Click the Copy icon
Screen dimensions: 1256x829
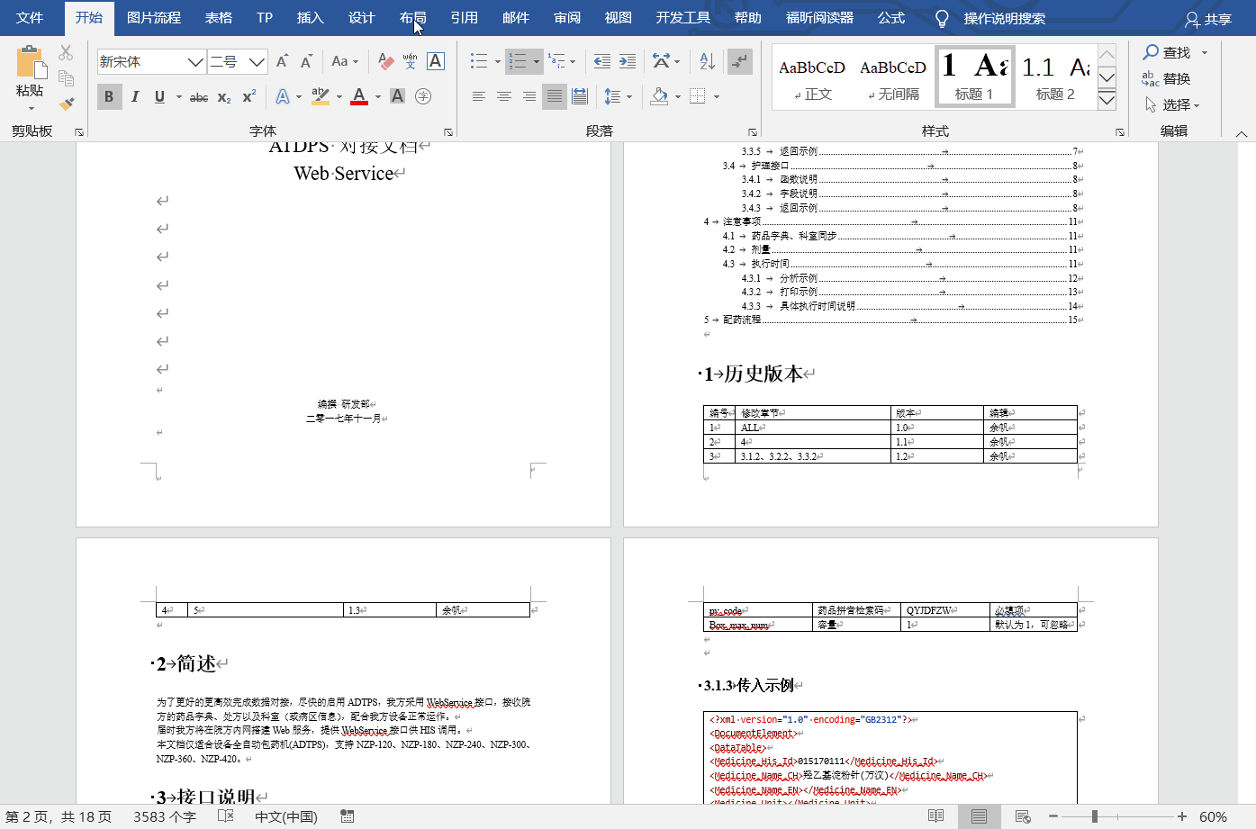tap(66, 78)
